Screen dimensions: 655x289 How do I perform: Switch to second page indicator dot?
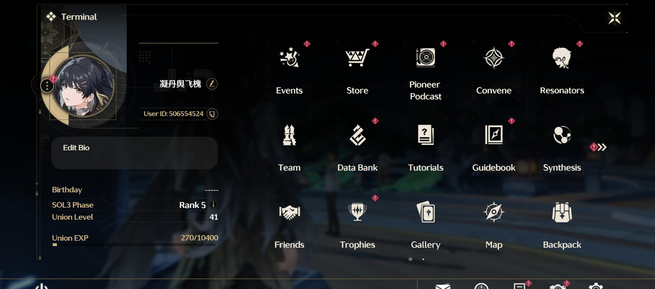423,259
